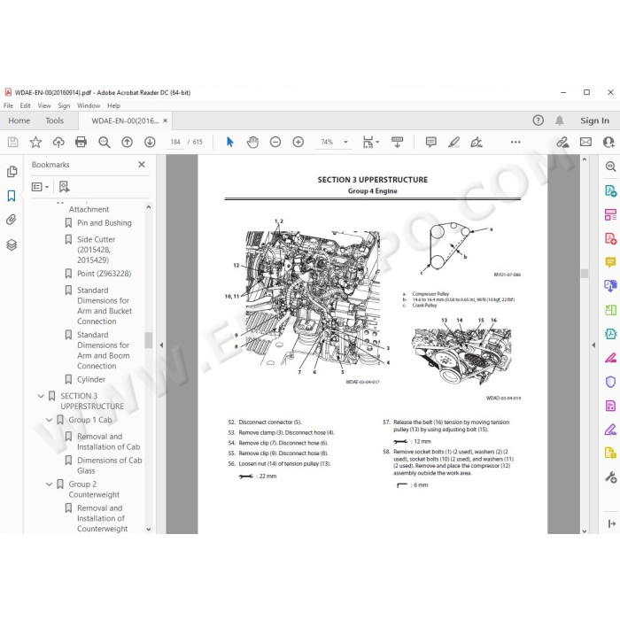The image size is (620, 620).
Task: Open the Edit menu
Action: 26,105
